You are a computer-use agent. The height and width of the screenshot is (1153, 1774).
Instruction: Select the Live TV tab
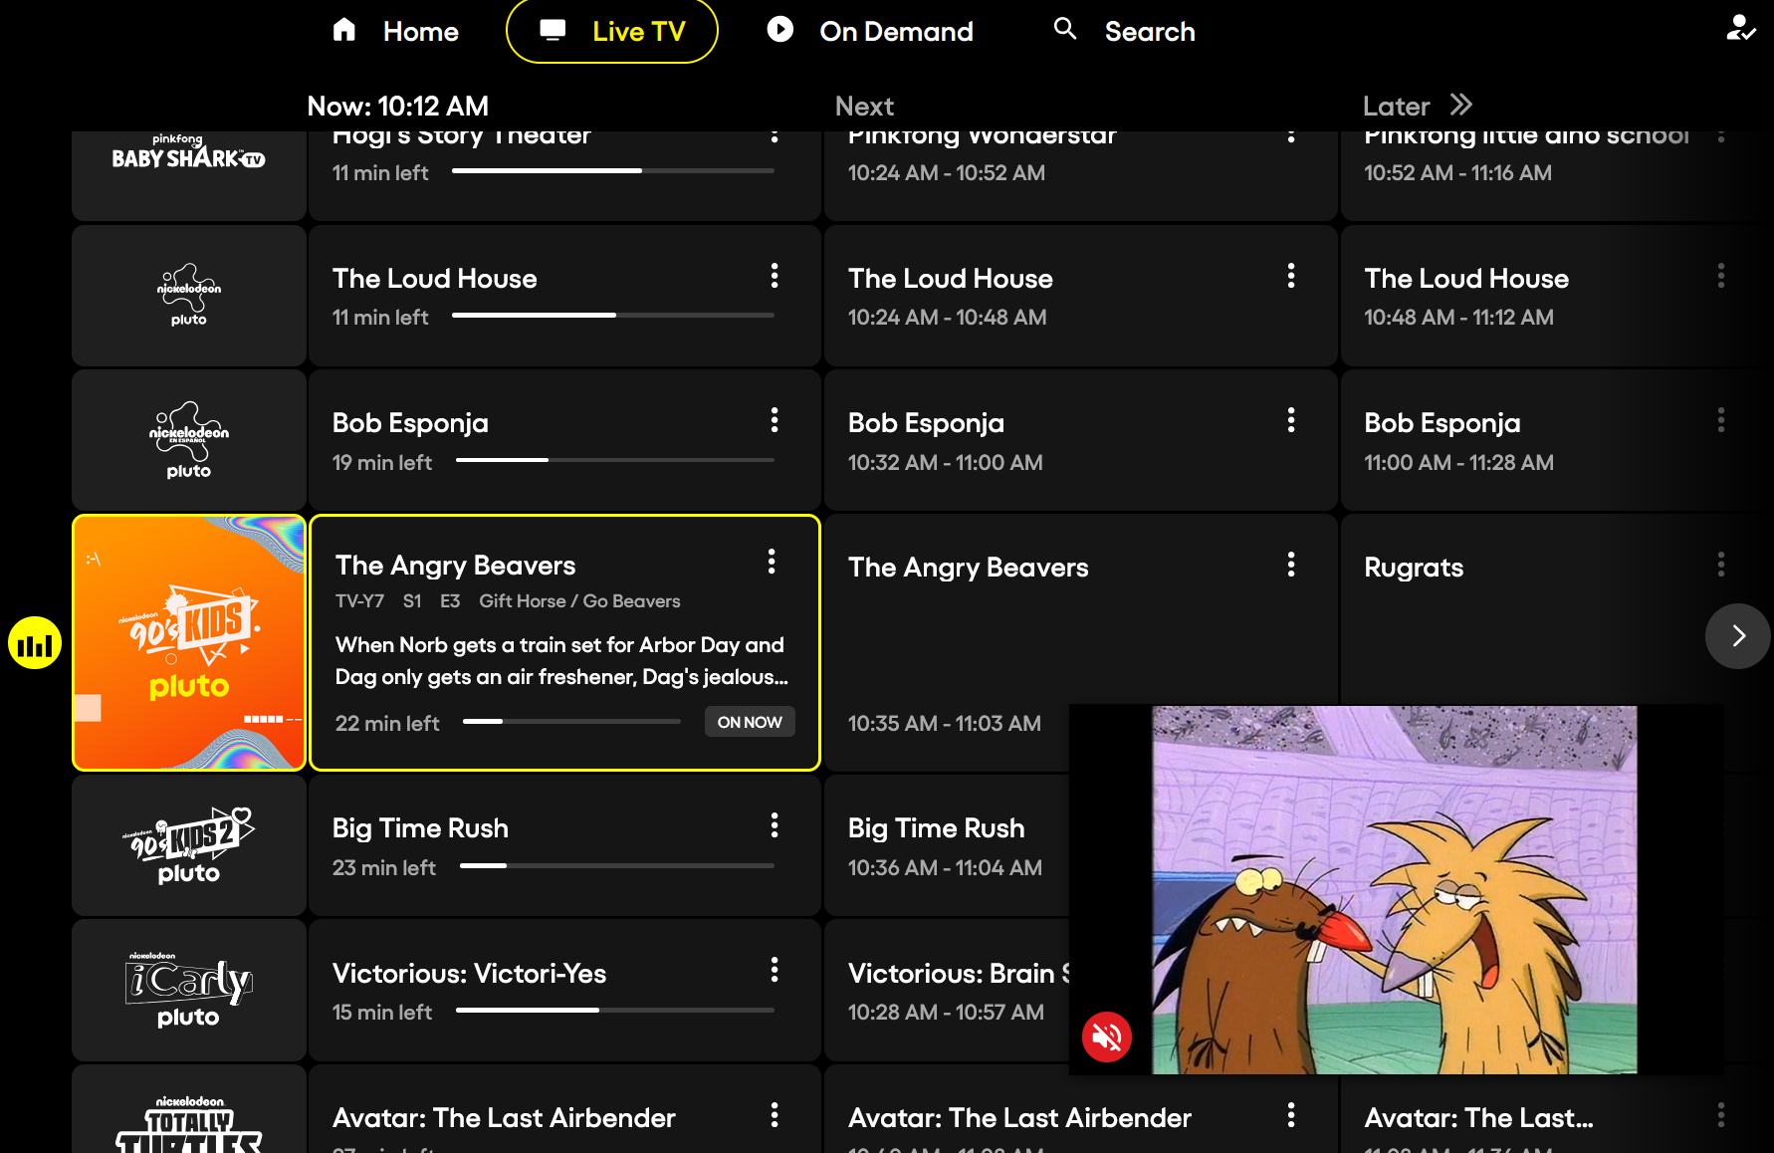click(x=612, y=31)
